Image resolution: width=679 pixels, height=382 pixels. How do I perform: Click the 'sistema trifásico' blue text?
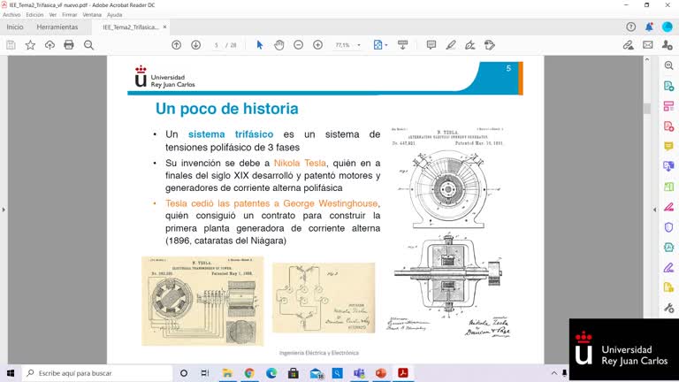(231, 134)
